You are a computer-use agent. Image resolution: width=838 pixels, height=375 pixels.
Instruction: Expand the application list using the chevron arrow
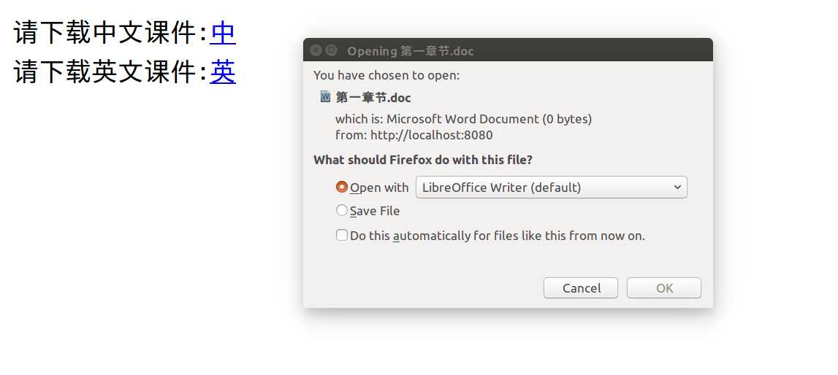coord(677,187)
